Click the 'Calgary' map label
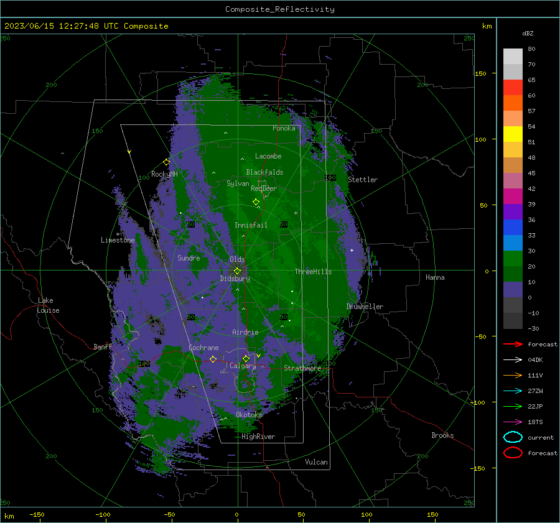Image resolution: width=560 pixels, height=523 pixels. 243,366
